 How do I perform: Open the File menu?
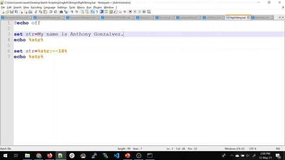click(3, 8)
